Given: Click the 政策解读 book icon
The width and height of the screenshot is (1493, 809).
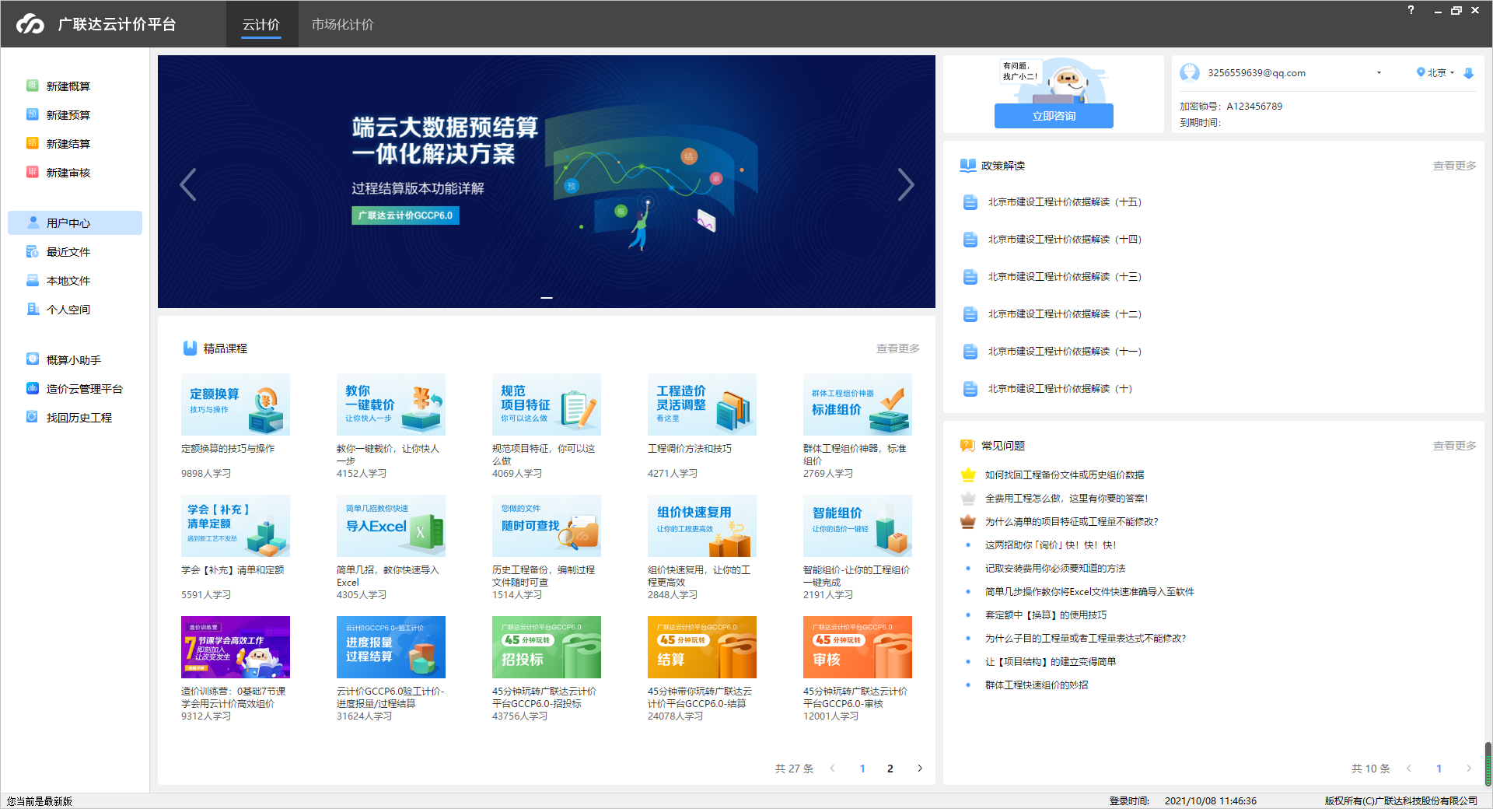Looking at the screenshot, I should click(x=967, y=165).
